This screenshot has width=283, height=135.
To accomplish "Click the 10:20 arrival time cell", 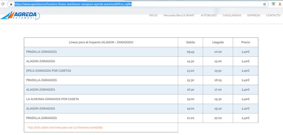I will [x=218, y=52].
